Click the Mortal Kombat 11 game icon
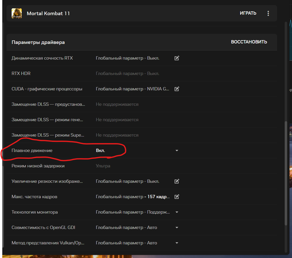 pos(17,13)
